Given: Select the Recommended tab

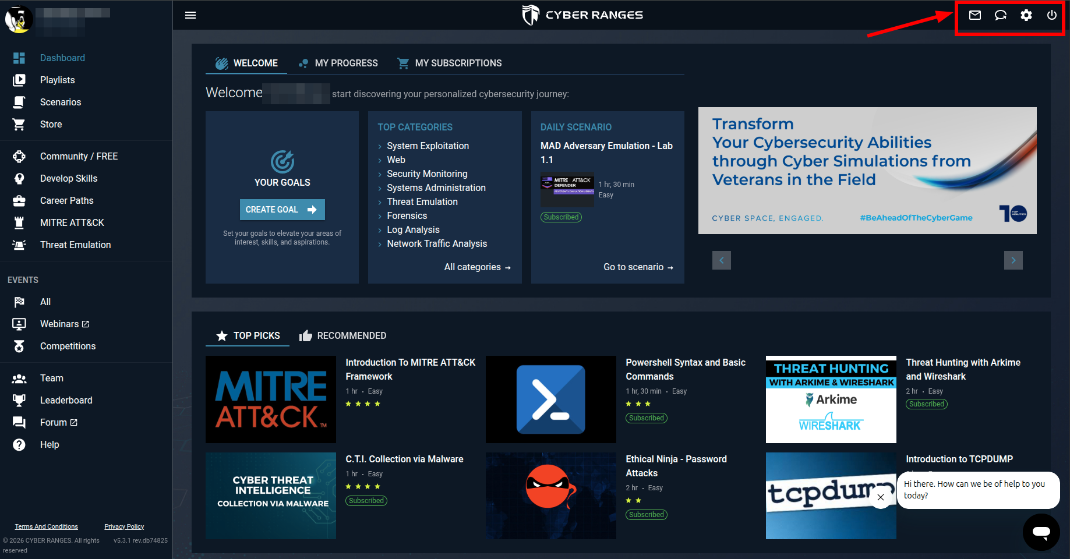Looking at the screenshot, I should [342, 335].
